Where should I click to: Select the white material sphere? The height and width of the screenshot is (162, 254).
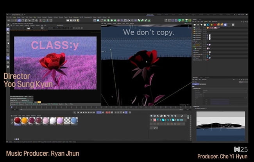[53, 121]
